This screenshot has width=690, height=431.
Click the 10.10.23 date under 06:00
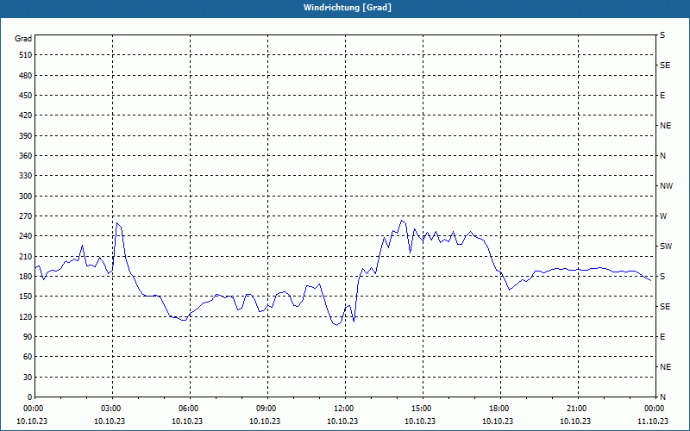tap(187, 421)
